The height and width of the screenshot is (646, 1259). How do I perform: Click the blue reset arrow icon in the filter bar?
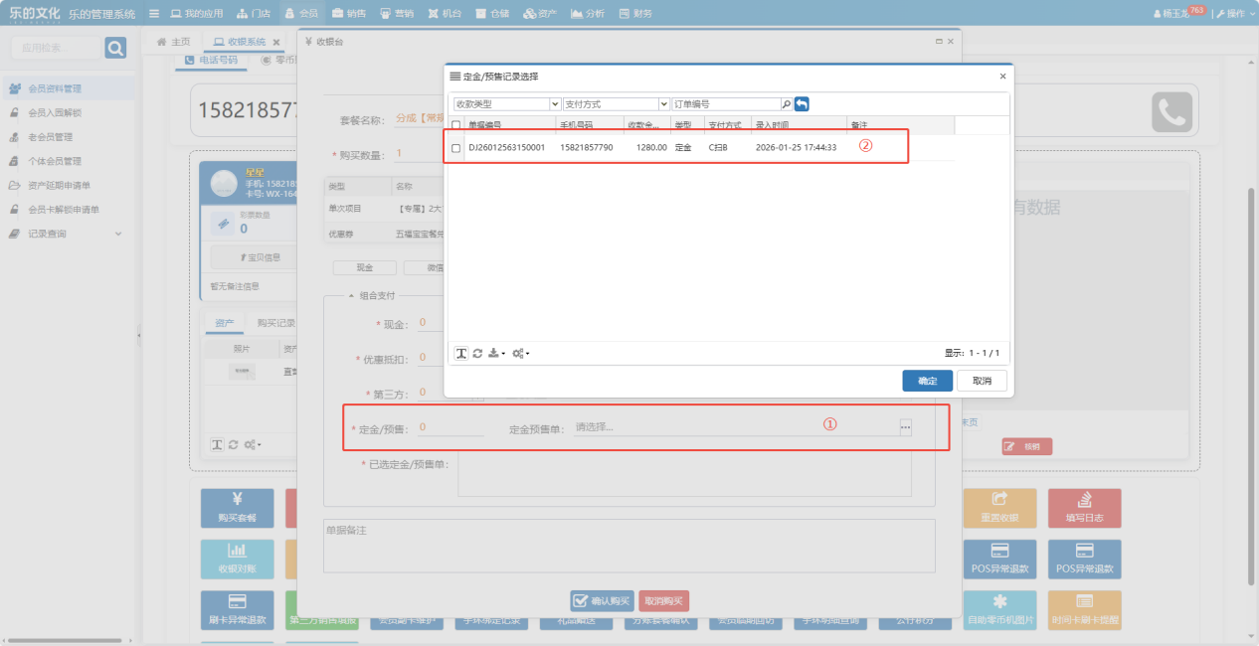pyautogui.click(x=802, y=104)
